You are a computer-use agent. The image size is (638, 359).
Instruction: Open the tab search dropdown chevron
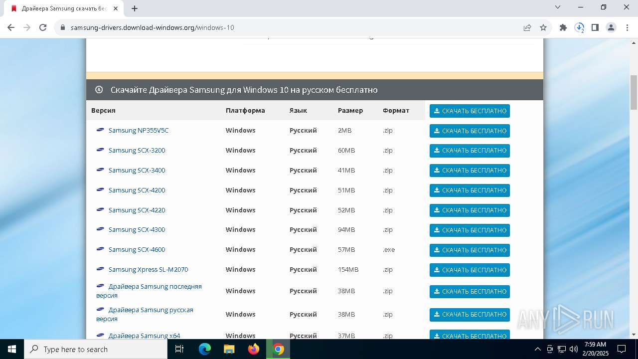point(558,7)
